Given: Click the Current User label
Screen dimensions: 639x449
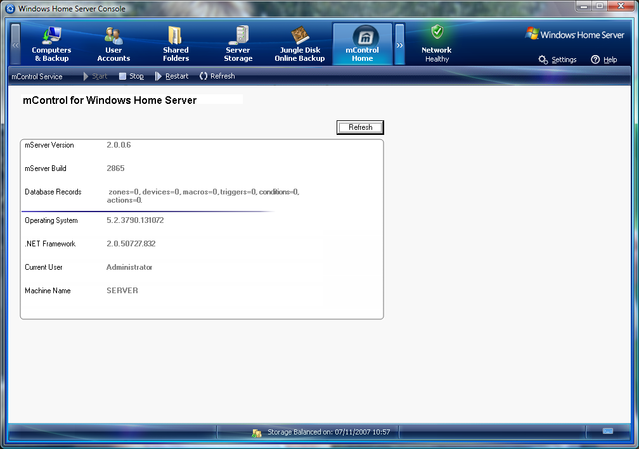Looking at the screenshot, I should (x=44, y=267).
